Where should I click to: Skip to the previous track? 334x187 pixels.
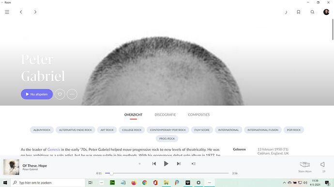(154, 163)
